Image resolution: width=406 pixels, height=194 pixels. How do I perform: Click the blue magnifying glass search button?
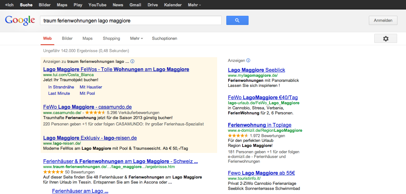[237, 21]
